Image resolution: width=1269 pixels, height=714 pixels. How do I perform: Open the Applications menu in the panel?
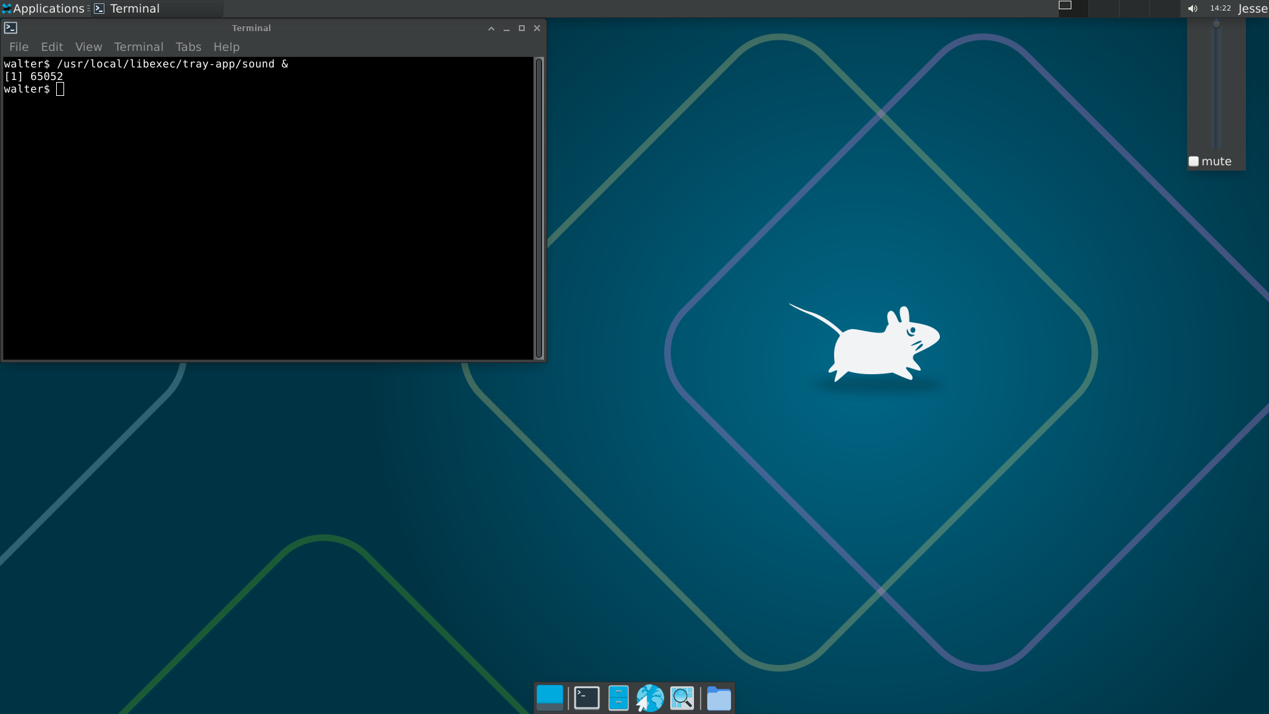[x=44, y=9]
